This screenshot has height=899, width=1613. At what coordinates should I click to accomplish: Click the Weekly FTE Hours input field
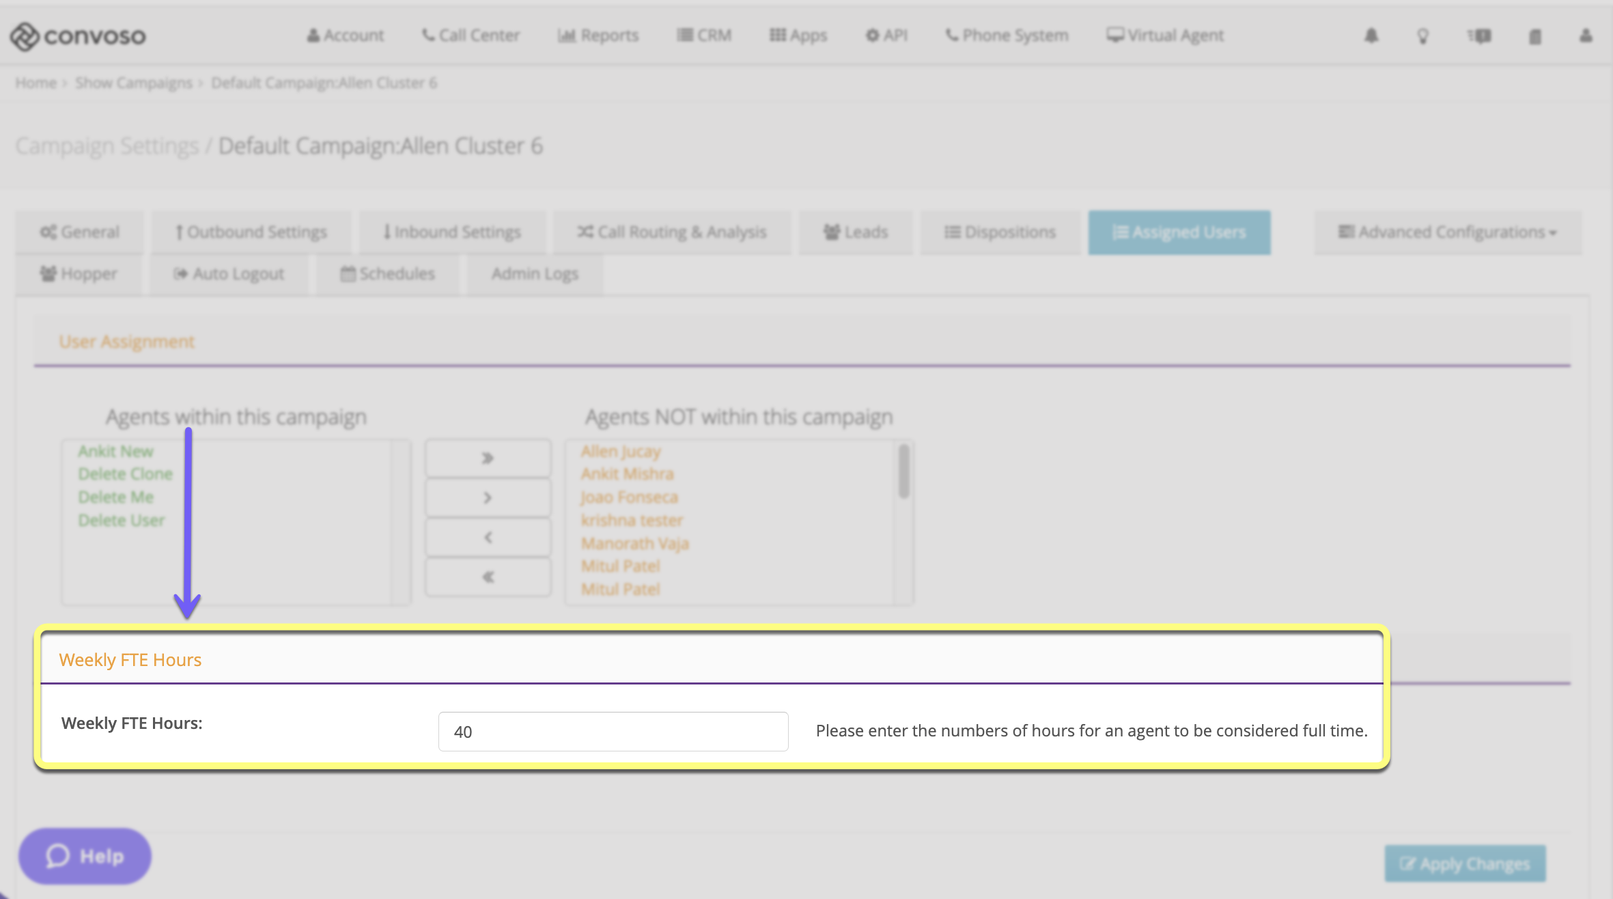(x=613, y=732)
